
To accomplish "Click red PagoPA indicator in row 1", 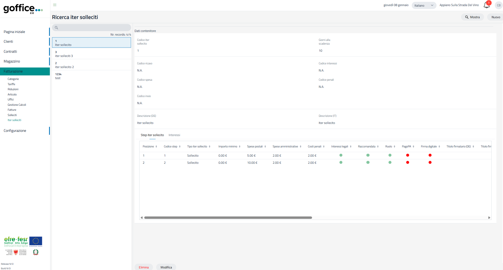I will (408, 155).
